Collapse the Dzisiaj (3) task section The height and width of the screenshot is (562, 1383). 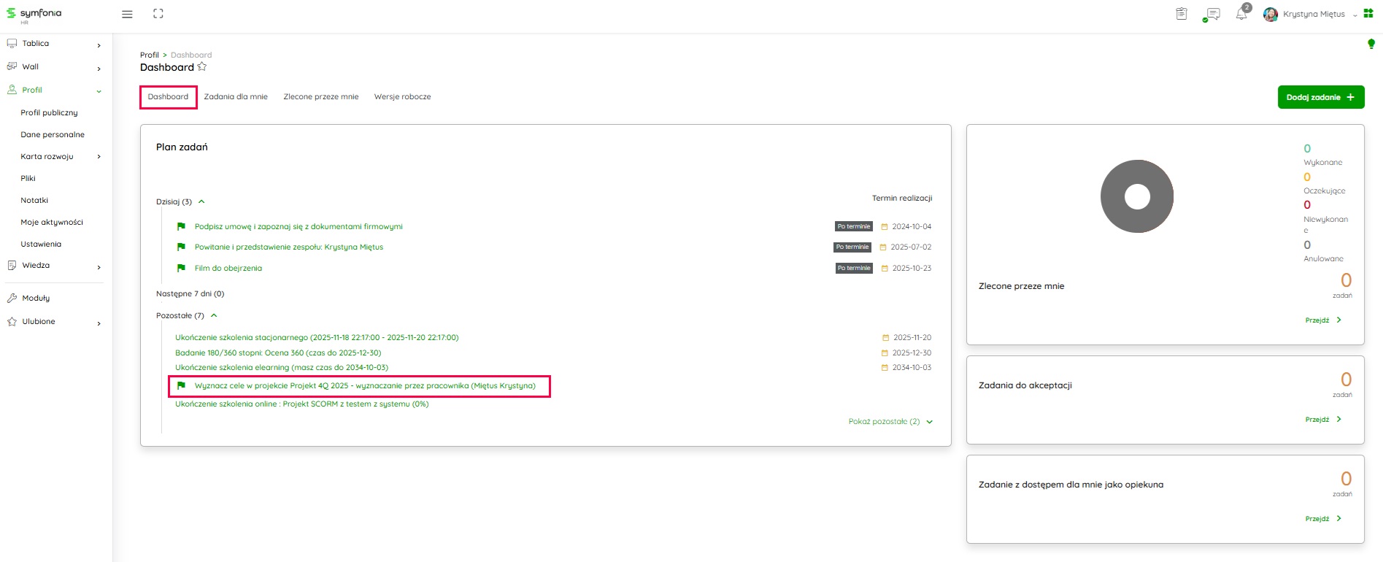(x=201, y=201)
